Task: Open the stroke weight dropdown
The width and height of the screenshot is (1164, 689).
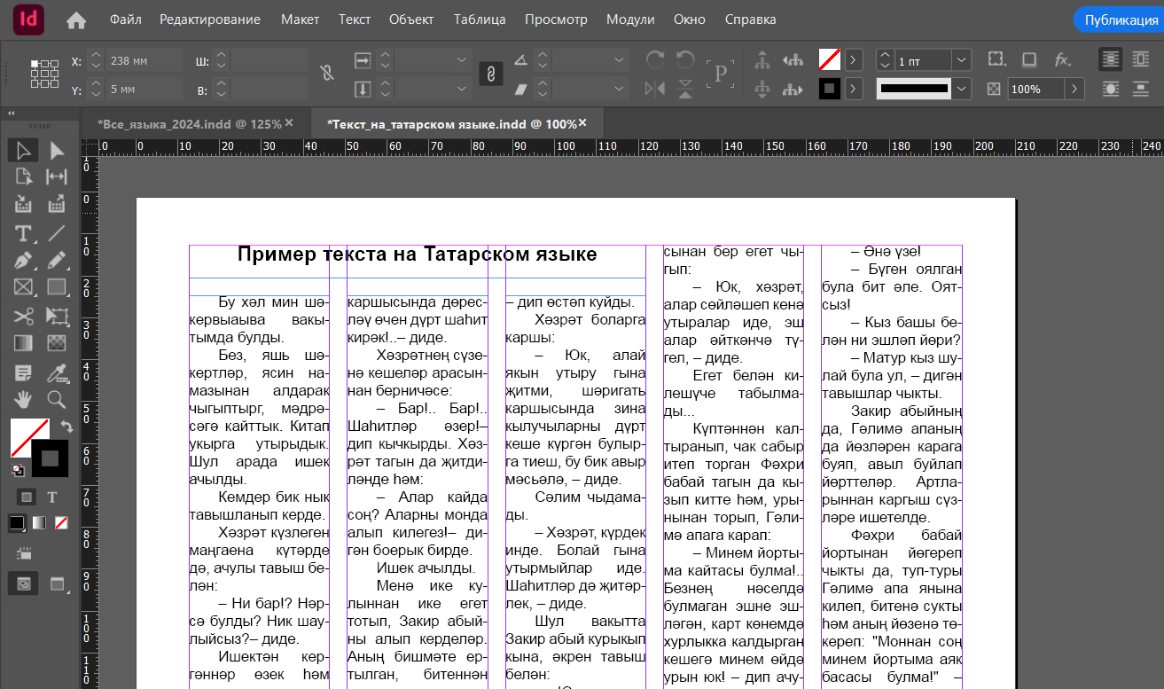Action: [x=961, y=60]
